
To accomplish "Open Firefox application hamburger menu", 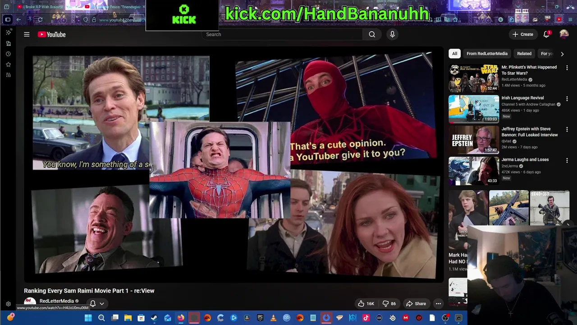I will pos(570,19).
